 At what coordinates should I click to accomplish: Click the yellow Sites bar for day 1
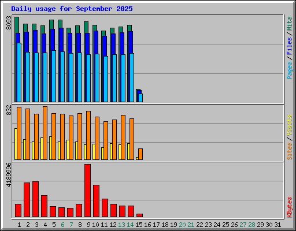click(x=16, y=144)
